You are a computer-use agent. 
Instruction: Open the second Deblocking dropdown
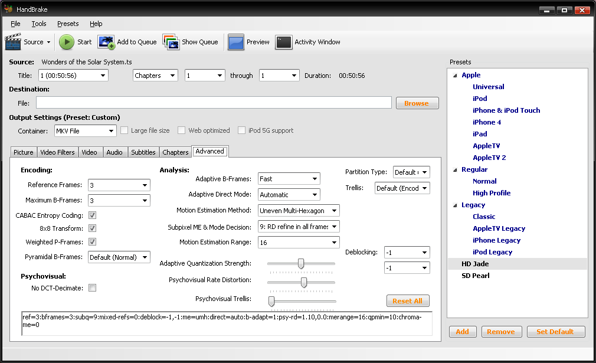407,268
